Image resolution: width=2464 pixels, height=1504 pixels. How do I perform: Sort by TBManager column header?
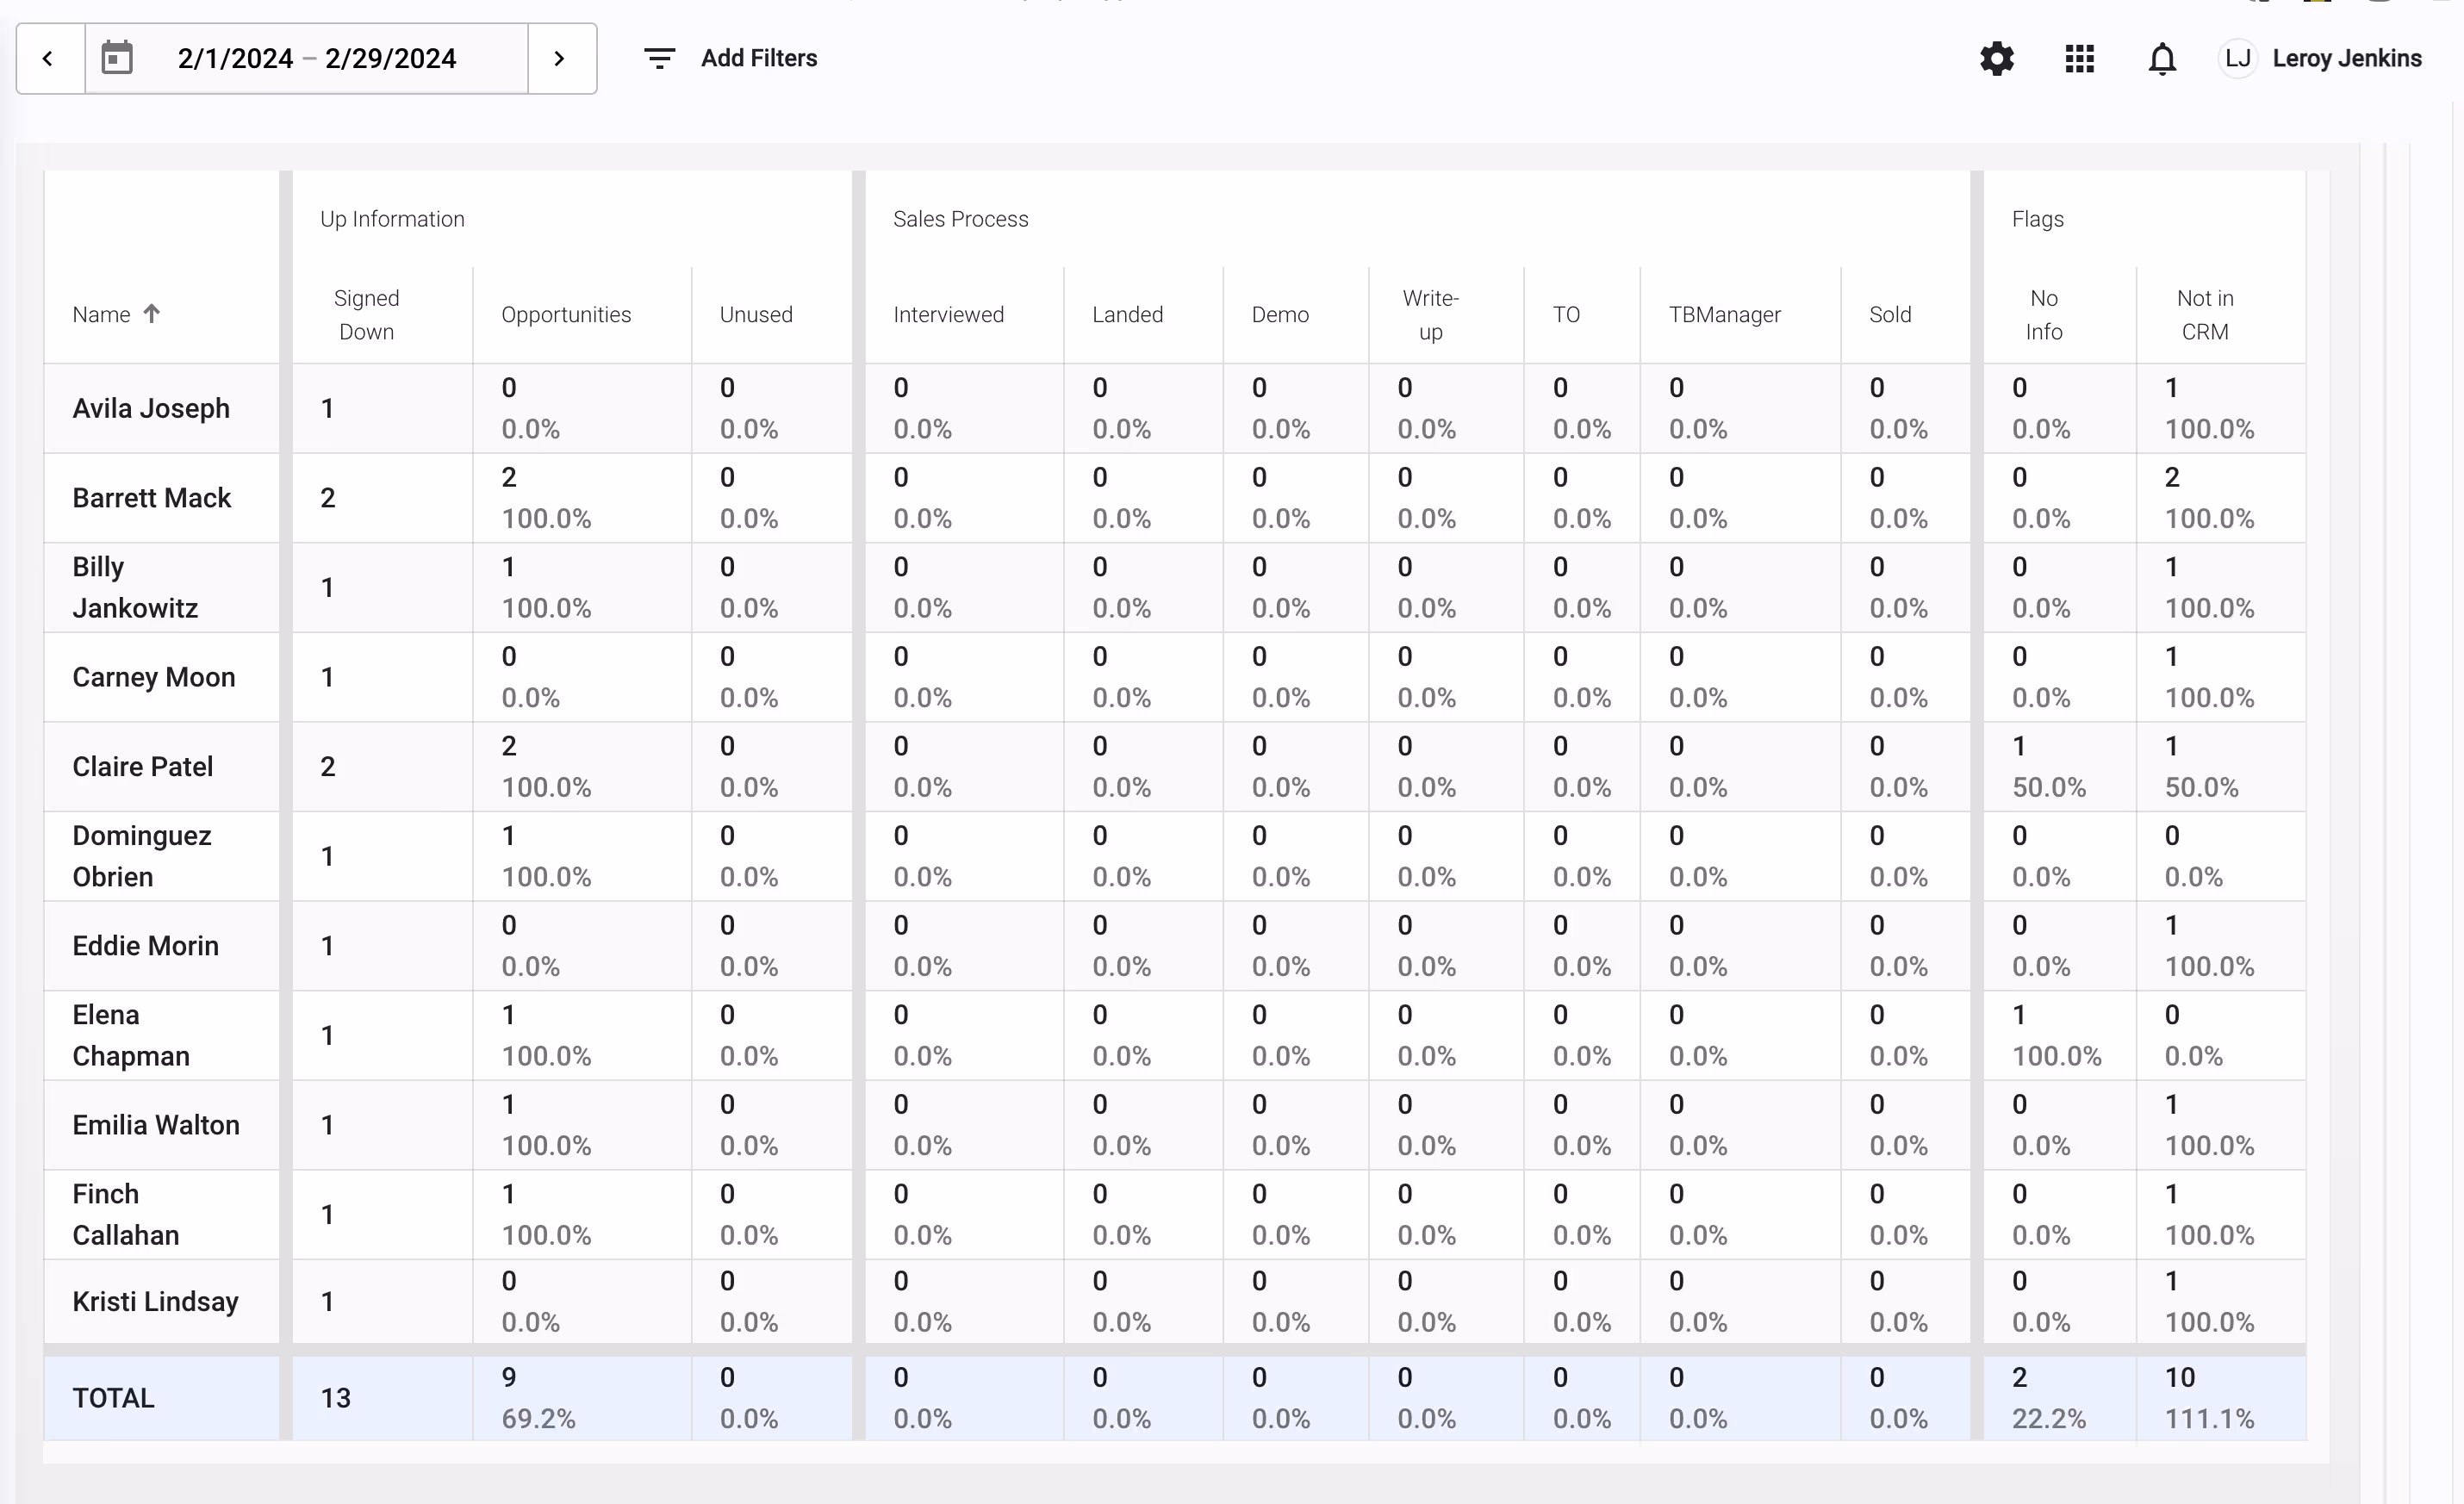[1724, 315]
